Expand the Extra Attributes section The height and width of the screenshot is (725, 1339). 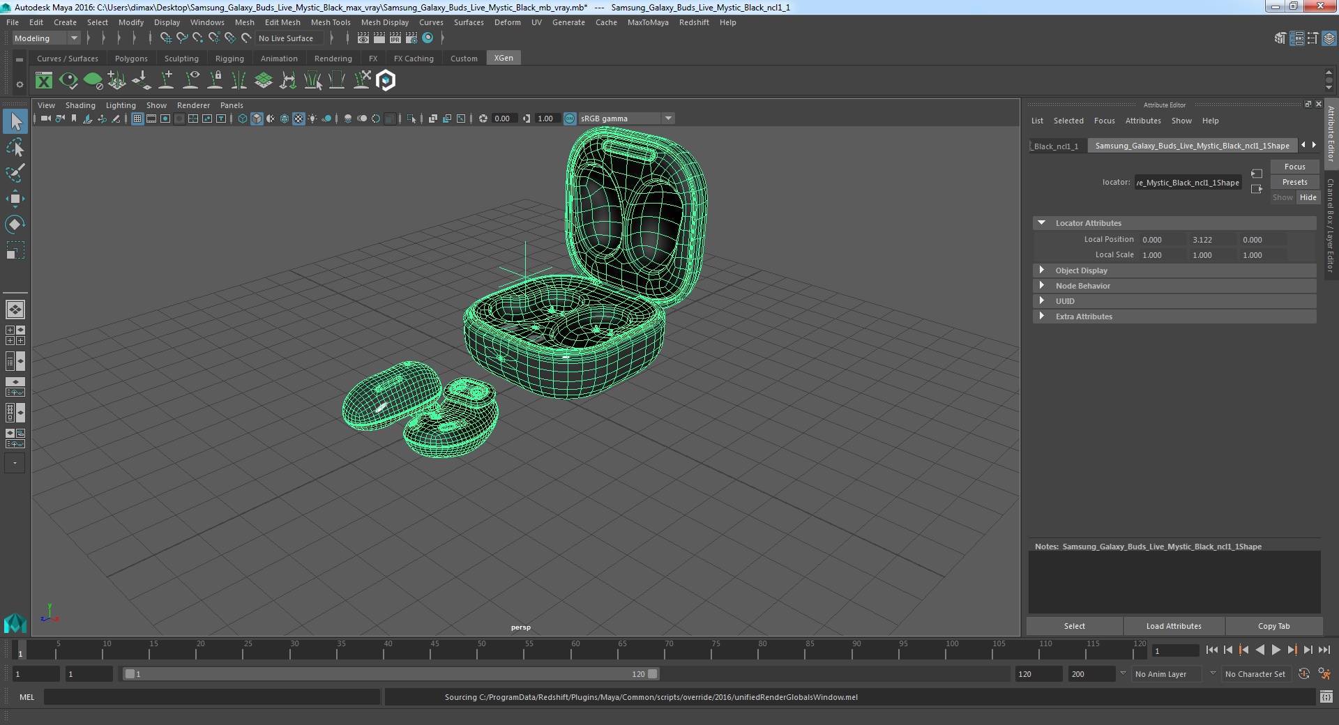pos(1041,316)
